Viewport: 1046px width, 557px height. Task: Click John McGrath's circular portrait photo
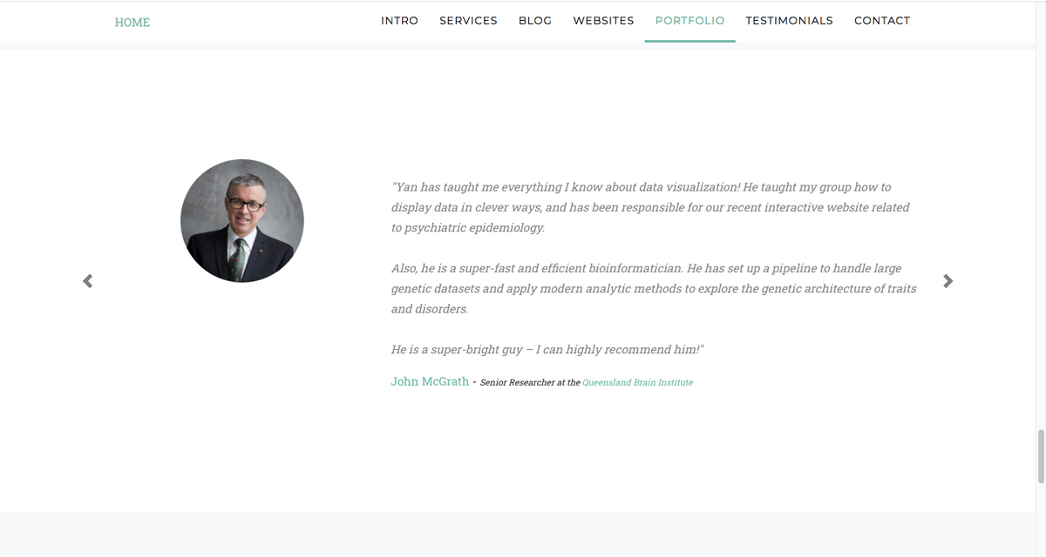(x=242, y=220)
